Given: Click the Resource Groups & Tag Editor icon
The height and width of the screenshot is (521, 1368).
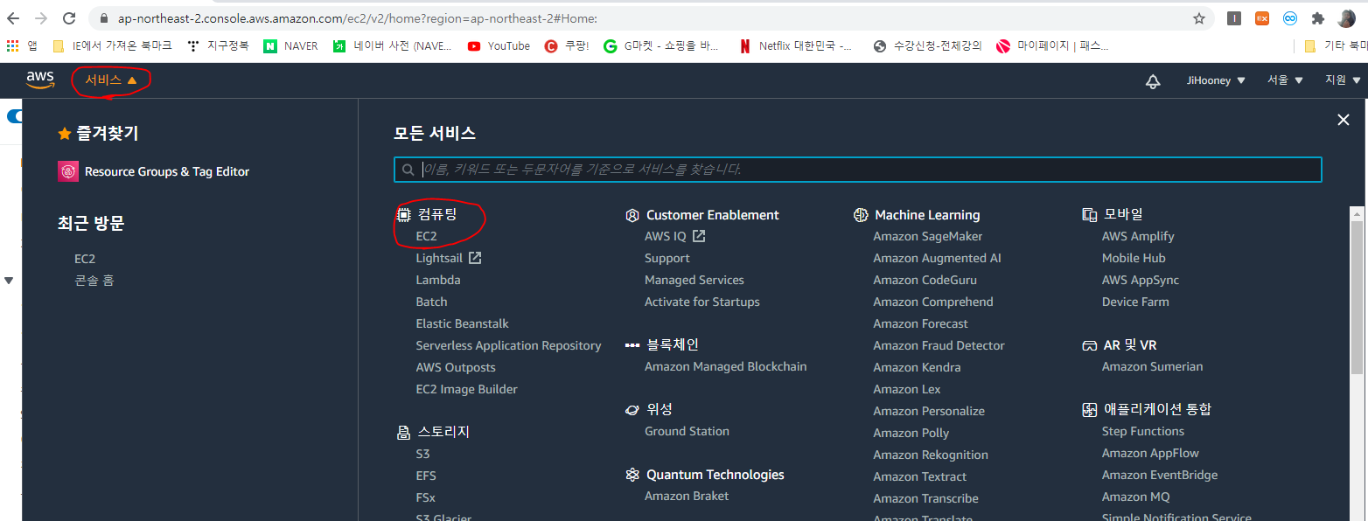Looking at the screenshot, I should (x=68, y=171).
